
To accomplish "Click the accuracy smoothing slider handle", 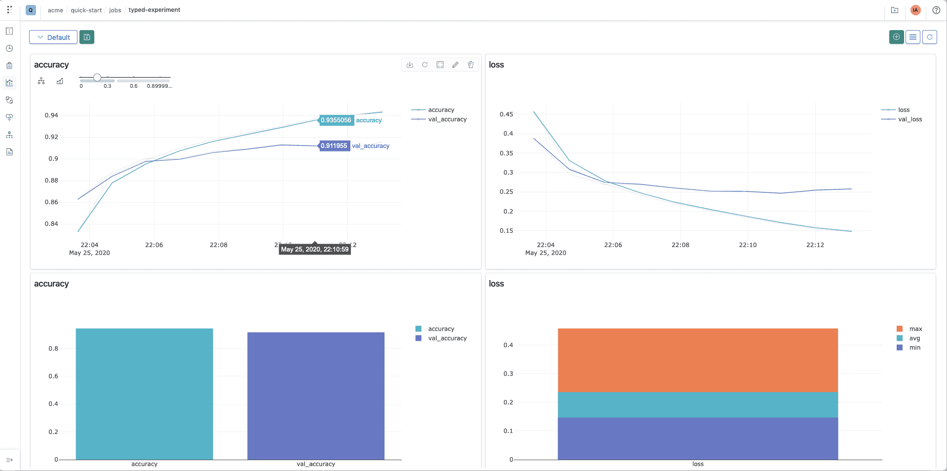I will tap(97, 77).
